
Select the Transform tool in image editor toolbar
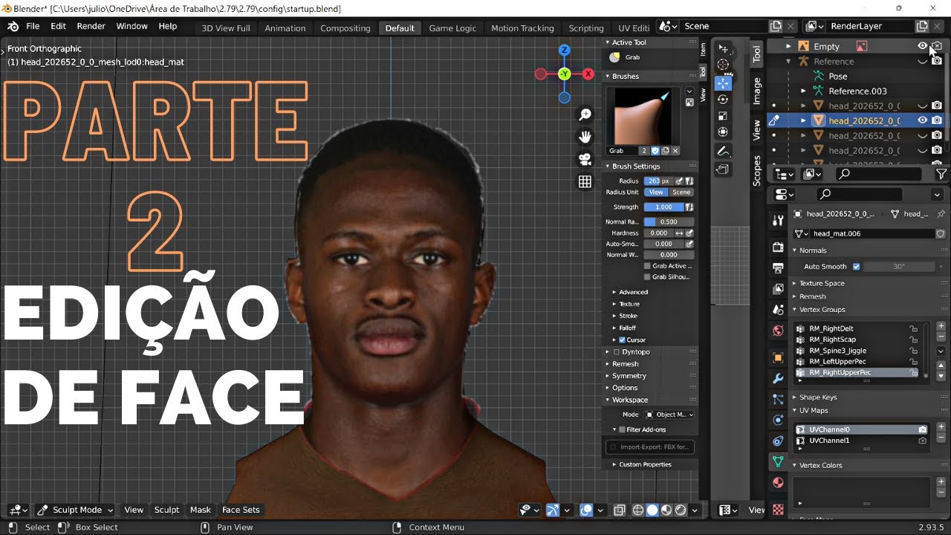723,132
